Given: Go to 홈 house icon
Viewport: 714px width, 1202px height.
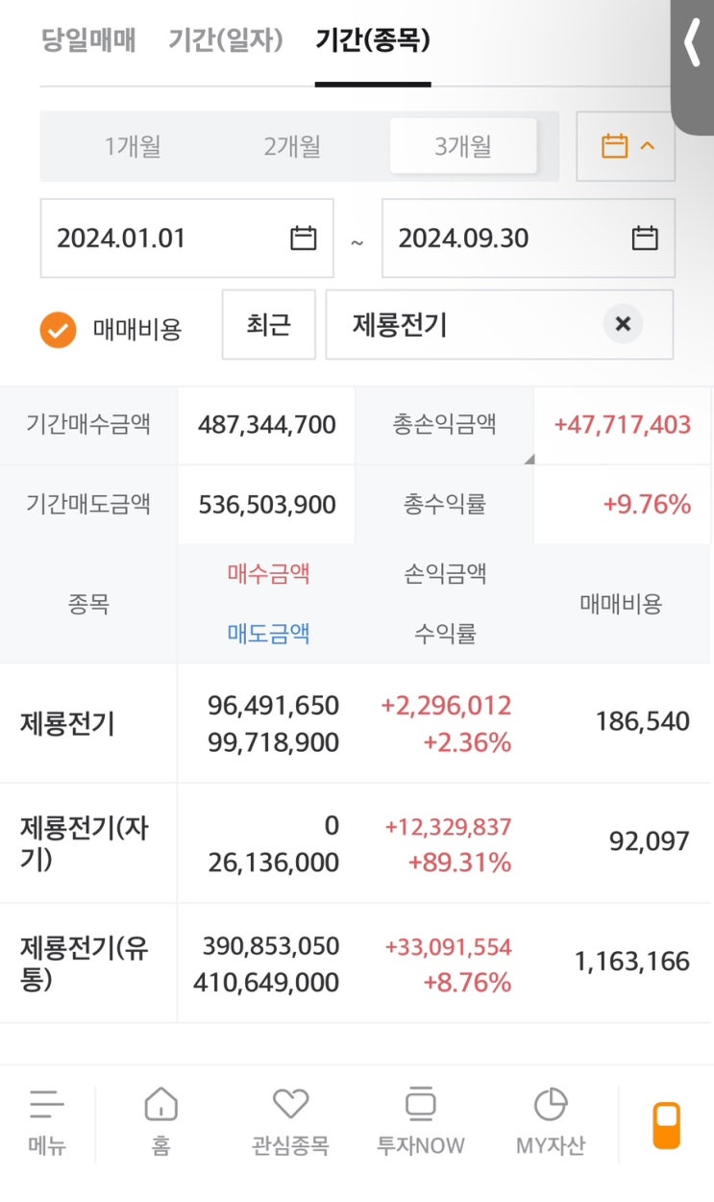Looking at the screenshot, I should point(160,1105).
